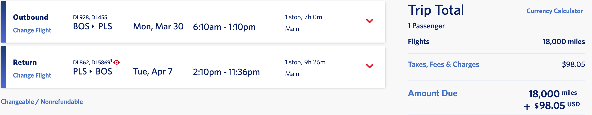Click the arrow between BOS and PLS on Outbound
This screenshot has height=115, width=592.
tap(93, 26)
